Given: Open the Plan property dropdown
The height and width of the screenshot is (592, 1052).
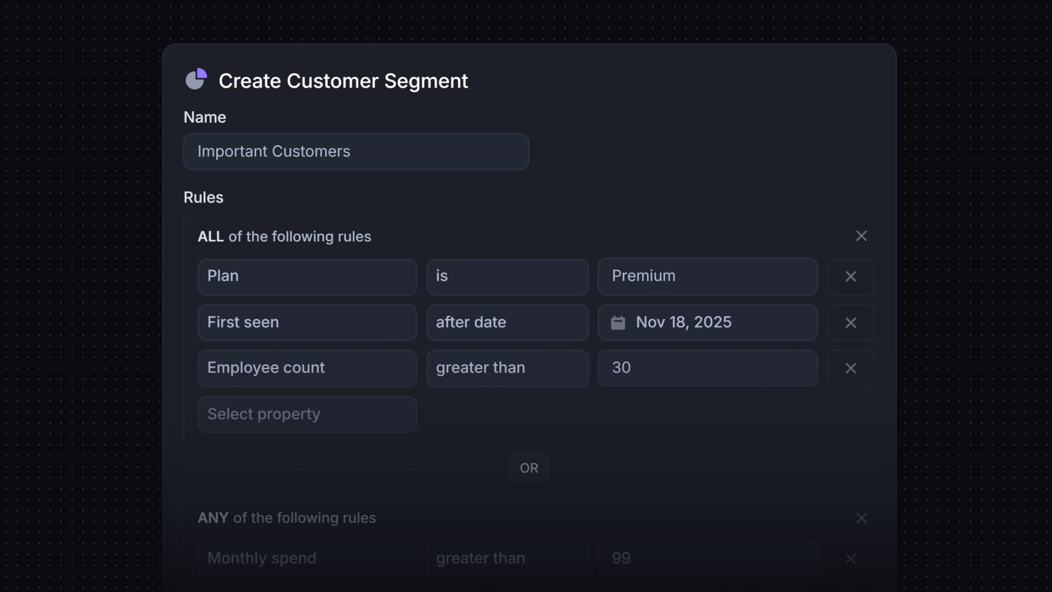Looking at the screenshot, I should click(x=307, y=277).
